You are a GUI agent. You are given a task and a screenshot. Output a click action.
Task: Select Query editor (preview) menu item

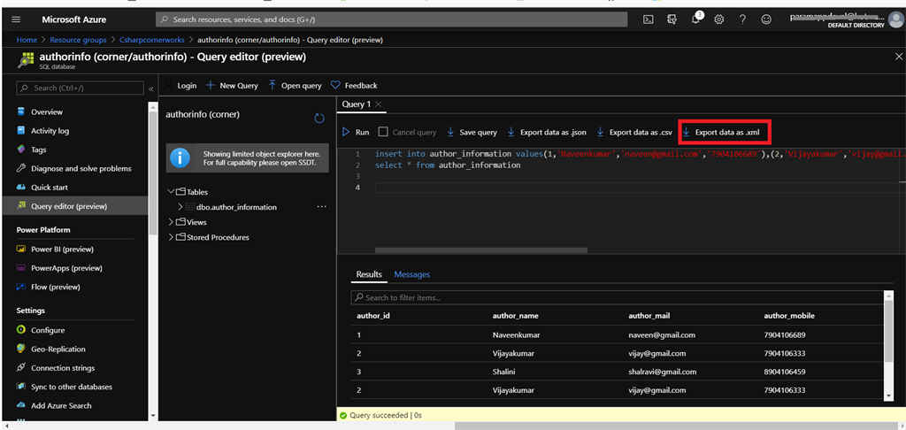[75, 206]
